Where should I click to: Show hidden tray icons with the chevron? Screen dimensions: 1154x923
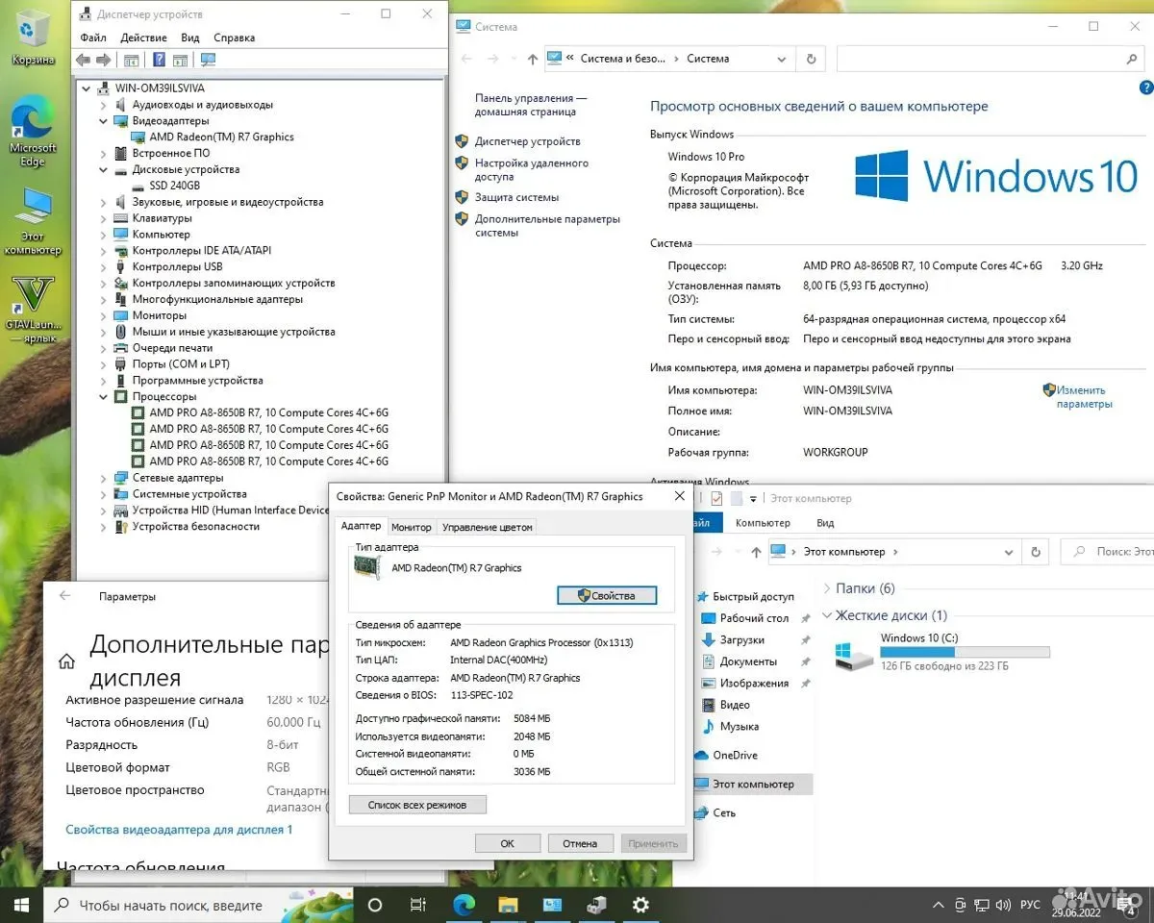click(x=939, y=905)
